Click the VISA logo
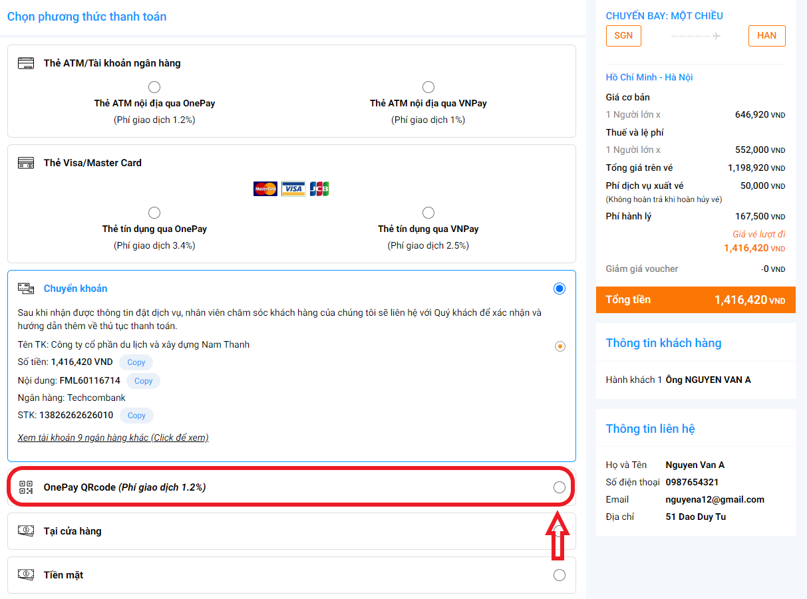This screenshot has height=599, width=807. point(293,189)
